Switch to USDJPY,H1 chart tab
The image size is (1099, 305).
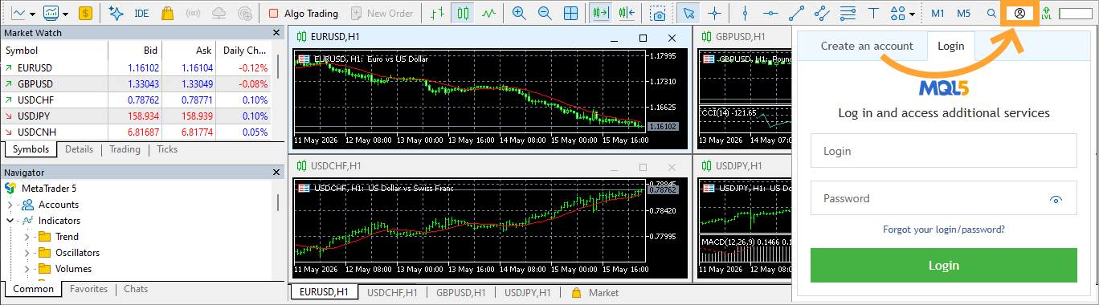tap(528, 293)
